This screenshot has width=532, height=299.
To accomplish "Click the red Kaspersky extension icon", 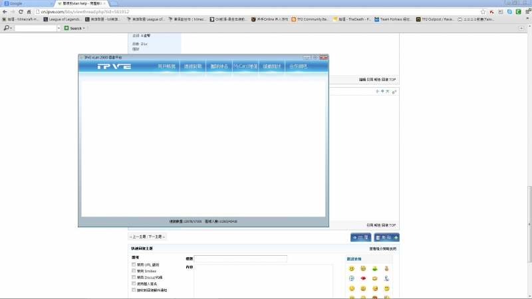I will tap(491, 11).
